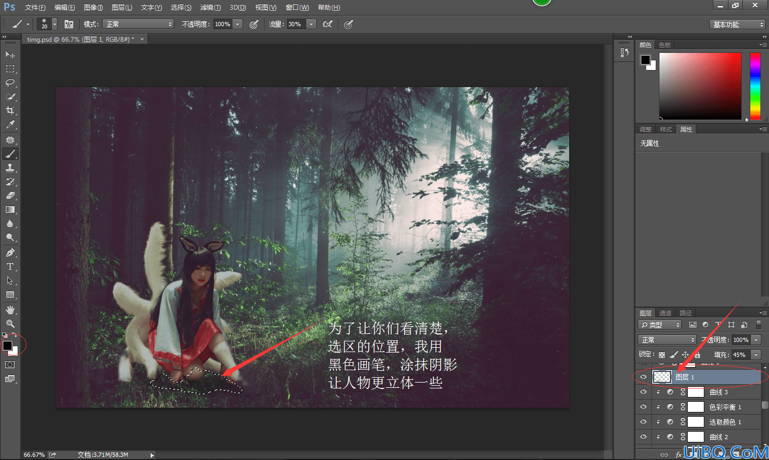Click the Screen Mode icon in toolbox
This screenshot has height=460, width=769.
pyautogui.click(x=10, y=379)
